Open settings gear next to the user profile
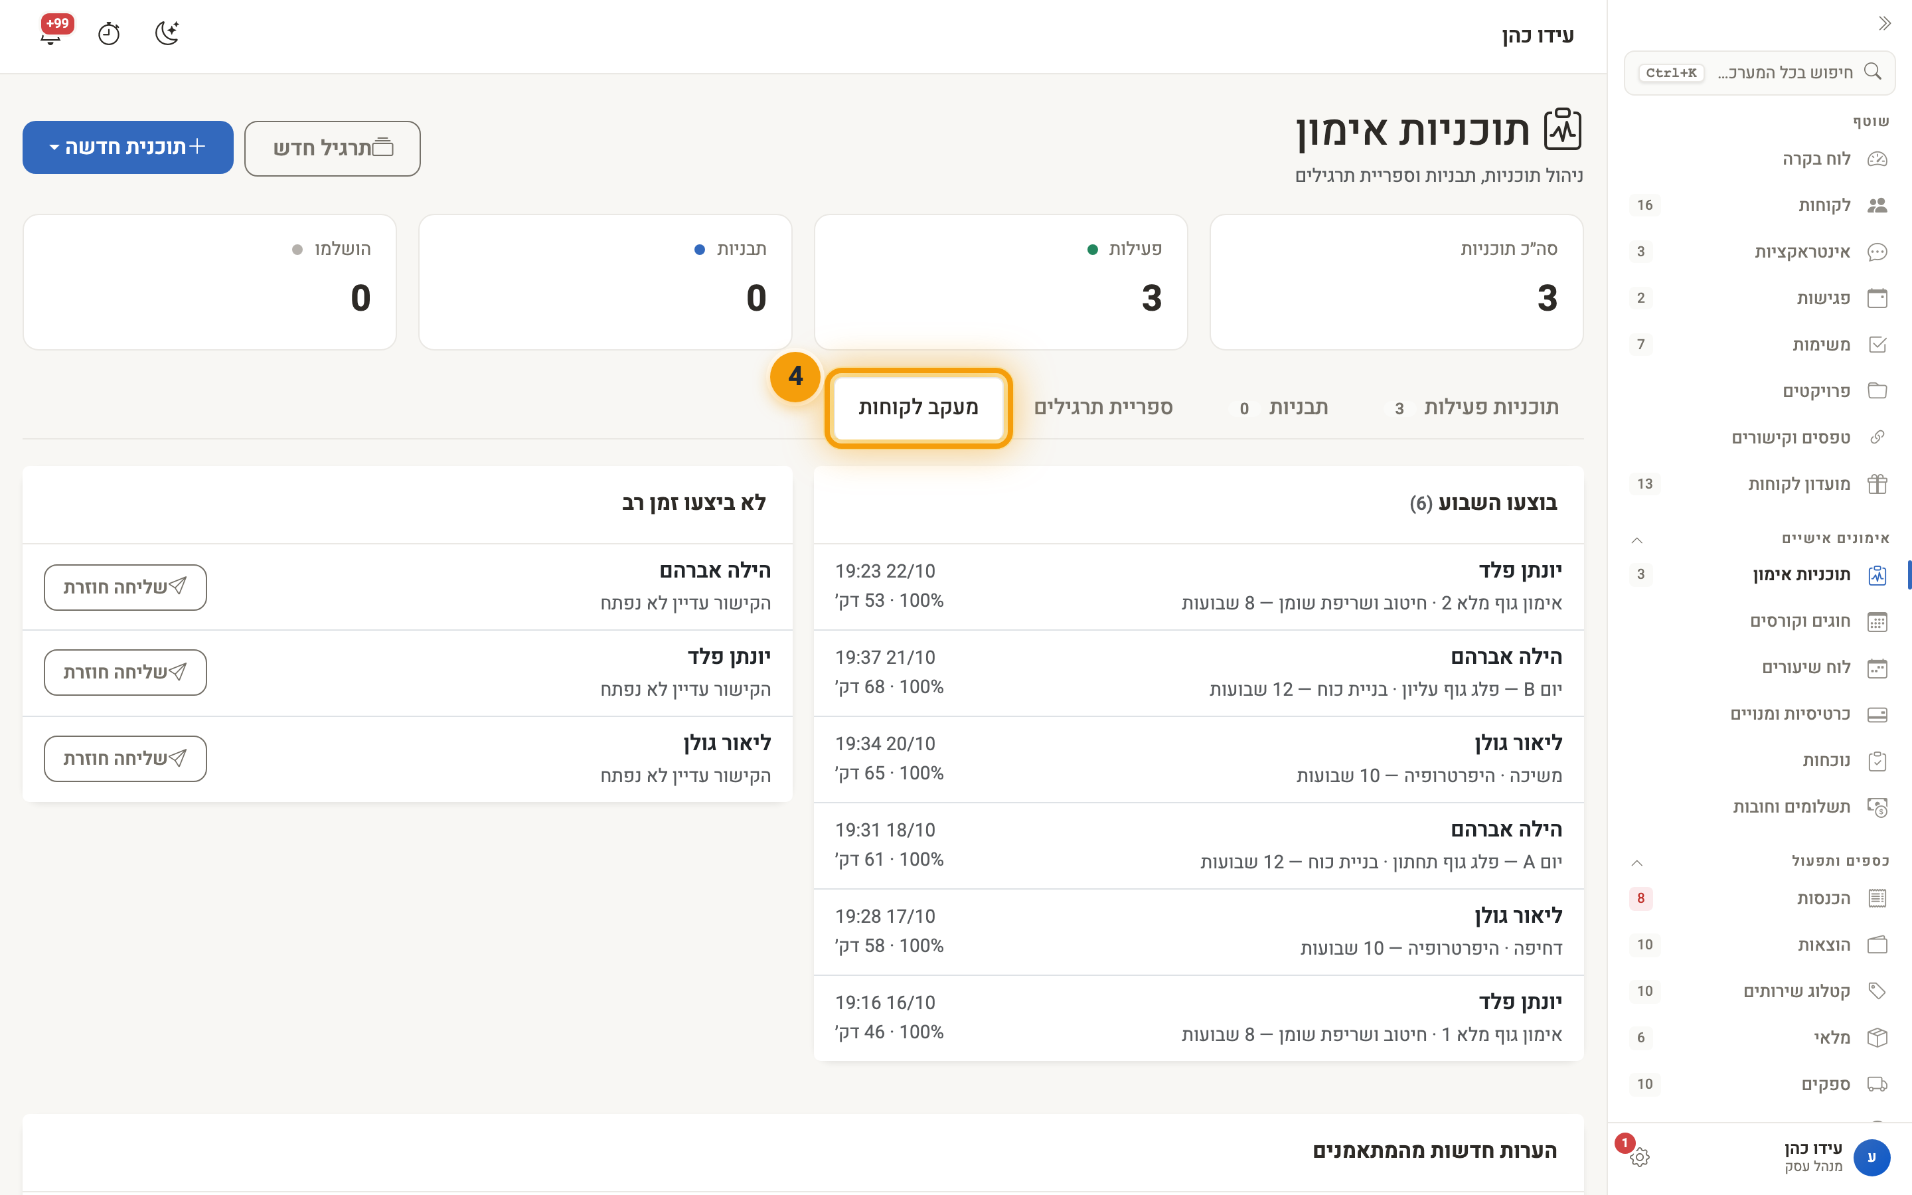 click(x=1639, y=1157)
